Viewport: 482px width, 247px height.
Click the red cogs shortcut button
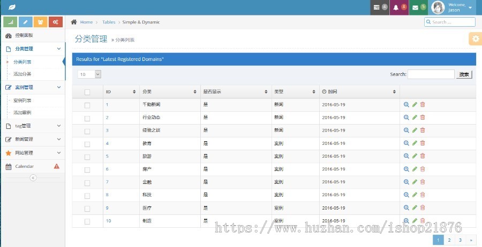[56, 22]
